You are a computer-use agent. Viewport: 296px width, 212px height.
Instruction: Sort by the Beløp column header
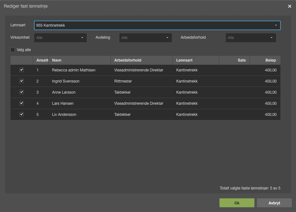coord(265,60)
